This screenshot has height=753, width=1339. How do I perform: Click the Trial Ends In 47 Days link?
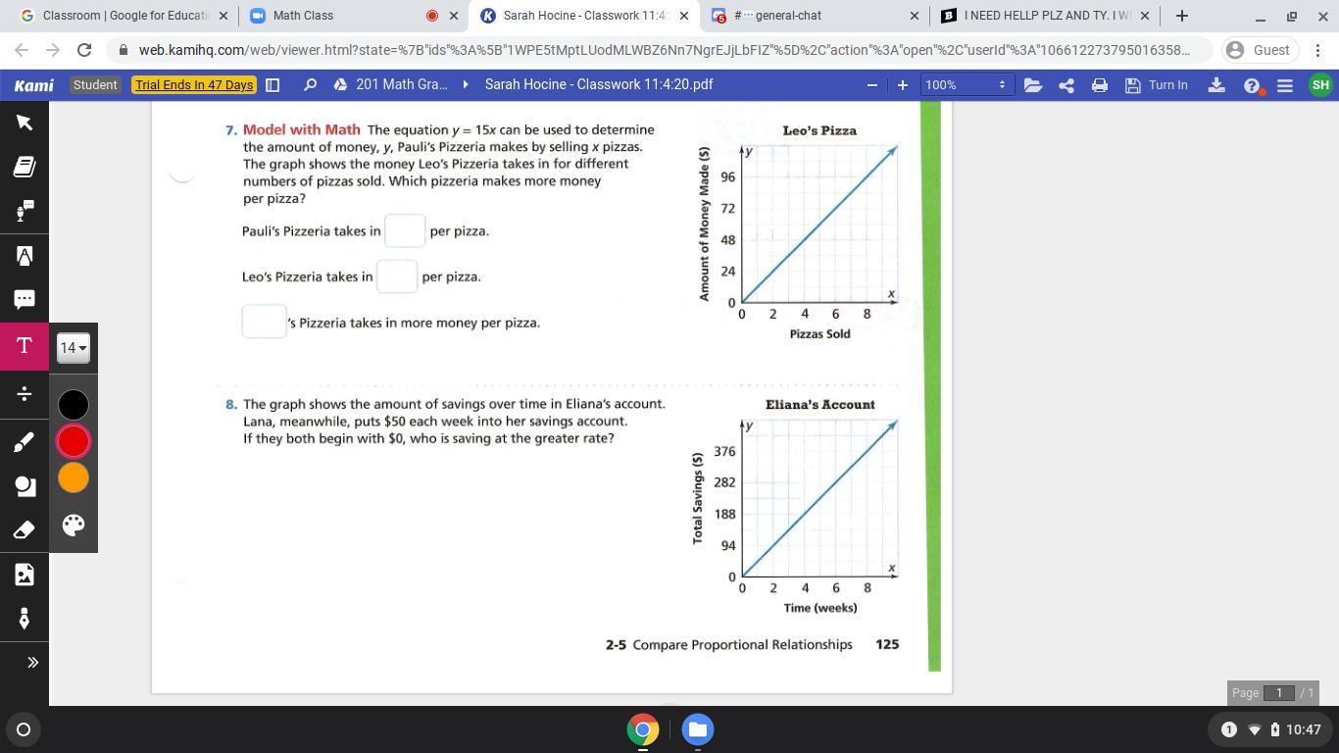(195, 85)
